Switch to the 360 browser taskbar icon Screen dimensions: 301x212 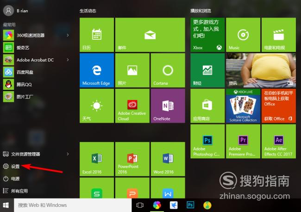point(157,205)
